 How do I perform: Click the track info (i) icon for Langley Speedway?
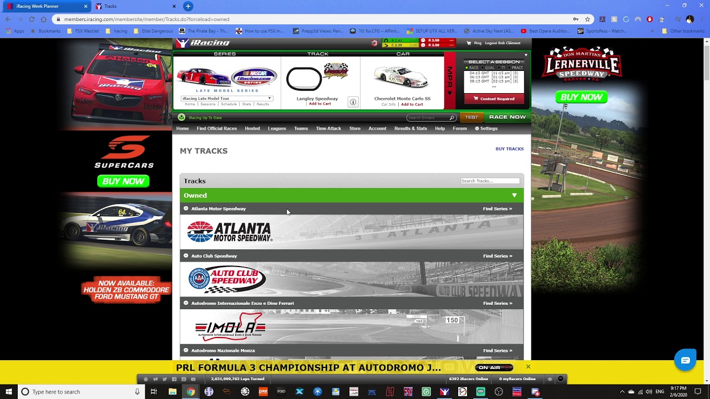tap(353, 102)
